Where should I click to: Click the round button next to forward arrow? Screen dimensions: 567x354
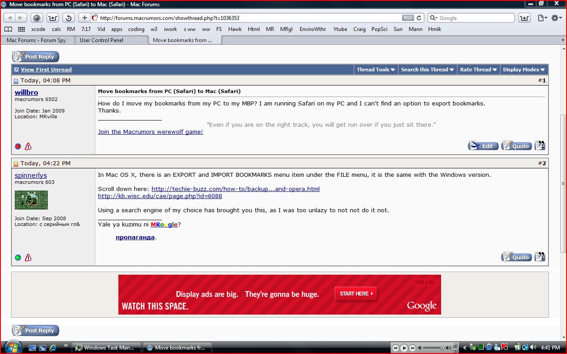[37, 18]
